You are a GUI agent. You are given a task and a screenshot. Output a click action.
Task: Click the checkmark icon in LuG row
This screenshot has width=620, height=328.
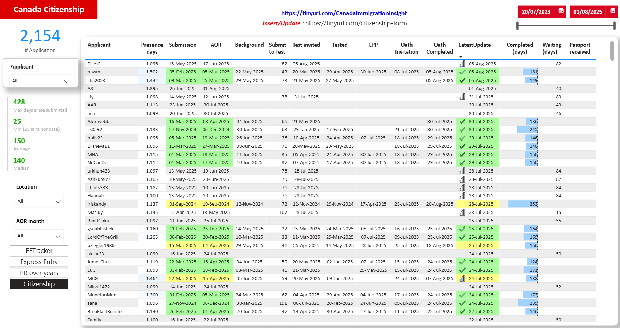click(462, 270)
